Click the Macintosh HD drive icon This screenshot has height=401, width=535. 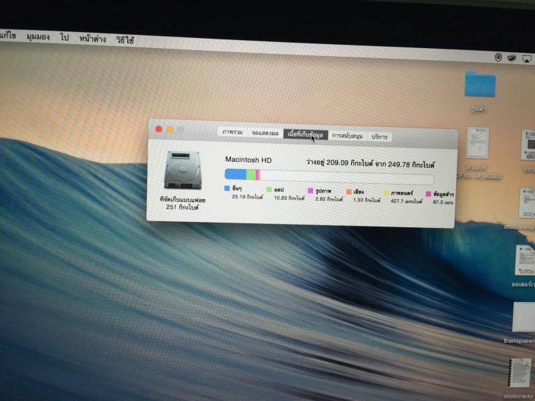[x=180, y=170]
